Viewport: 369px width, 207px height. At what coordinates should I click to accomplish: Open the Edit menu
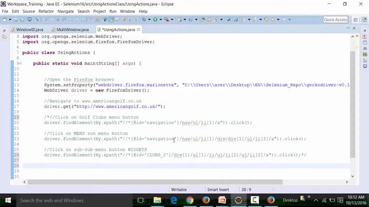tap(16, 11)
